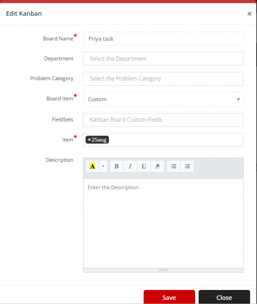Close the Edit Kanban dialog via X
Viewport: 257px width, 304px height.
click(249, 14)
